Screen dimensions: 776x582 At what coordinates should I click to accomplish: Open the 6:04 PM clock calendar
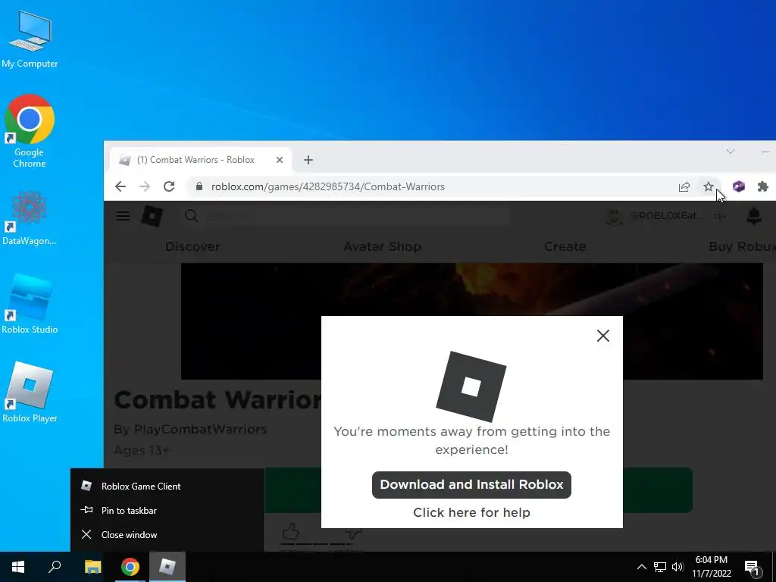[x=711, y=567]
